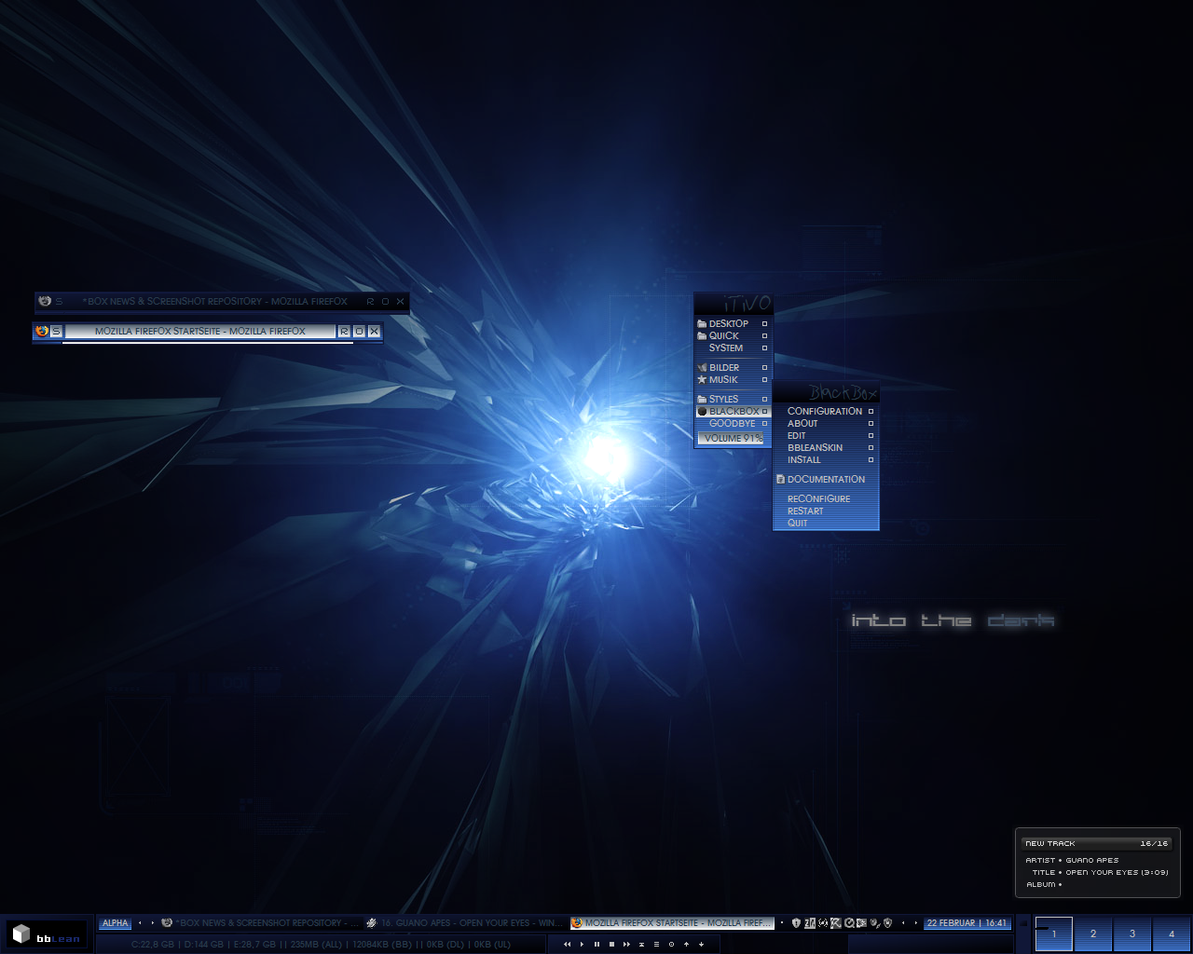
Task: Choose Restart from the BlackBox menu
Action: (x=805, y=511)
